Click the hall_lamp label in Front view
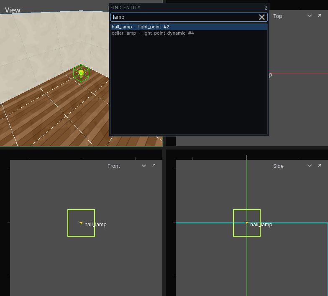Screen dimensions: 328x296 95,225
